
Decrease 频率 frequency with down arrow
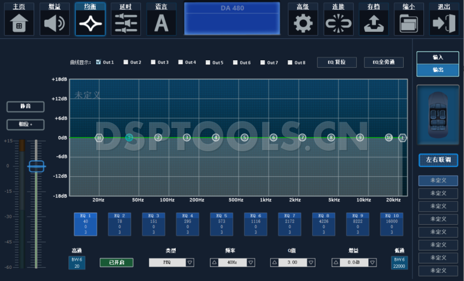click(251, 262)
